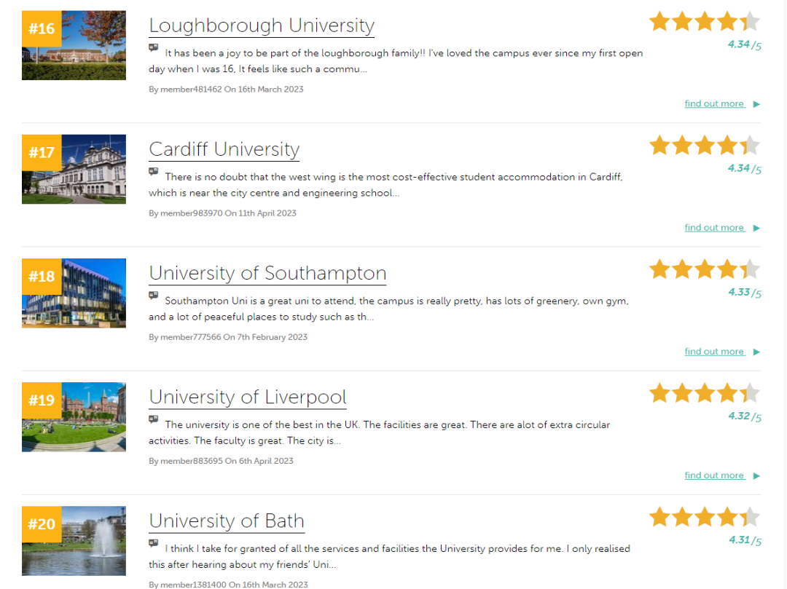Show more about Liverpool via find out more
Screen dimensions: 787x589
[714, 475]
